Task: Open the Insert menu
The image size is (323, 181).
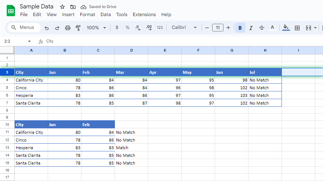Action: [68, 15]
